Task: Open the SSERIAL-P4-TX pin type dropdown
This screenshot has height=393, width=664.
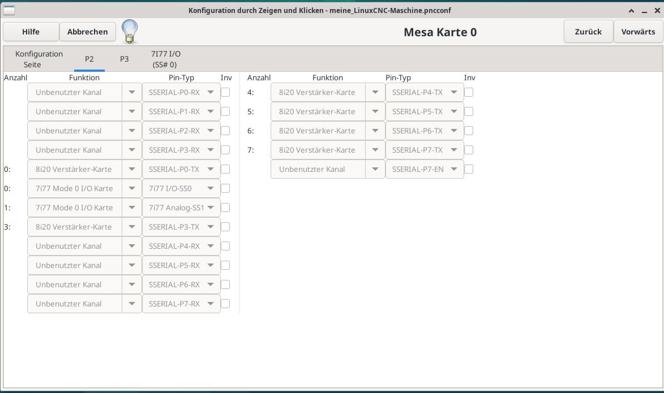Action: [425, 92]
